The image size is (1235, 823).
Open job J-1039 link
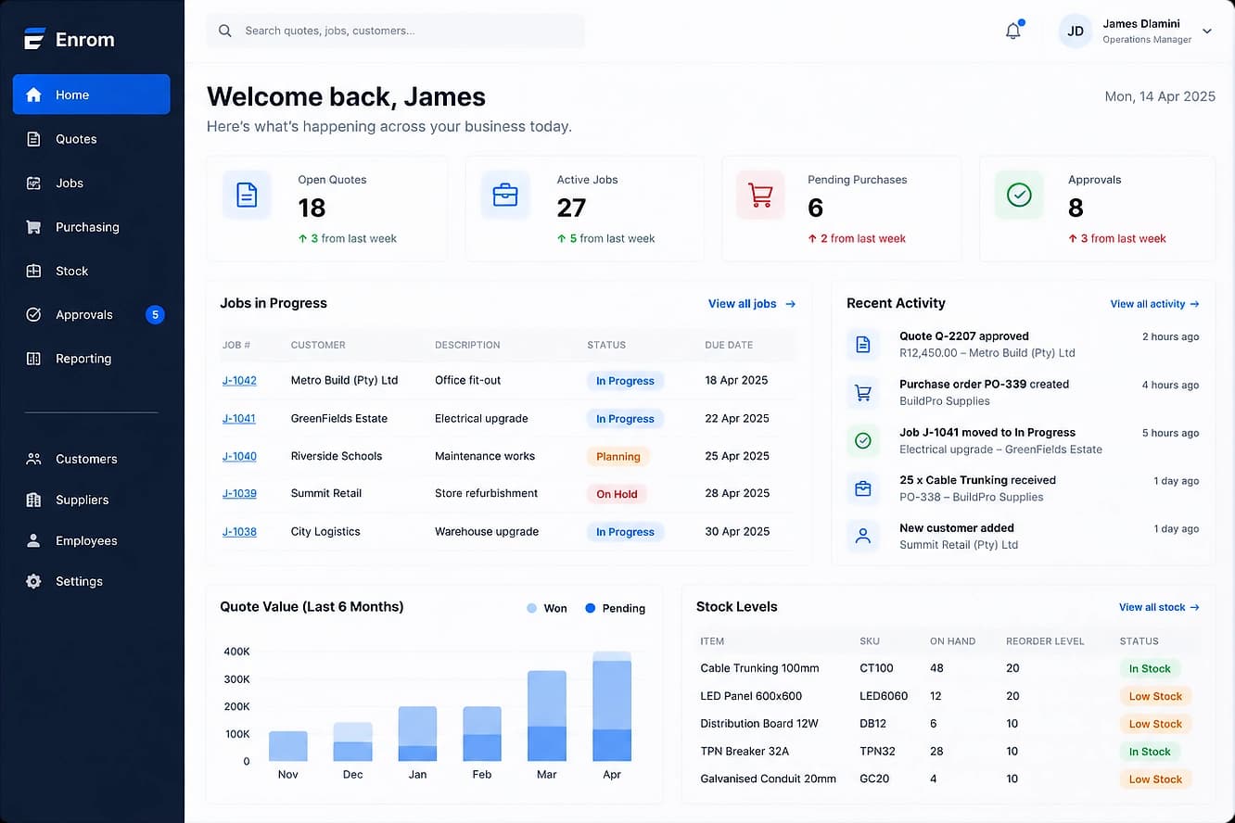tap(239, 493)
